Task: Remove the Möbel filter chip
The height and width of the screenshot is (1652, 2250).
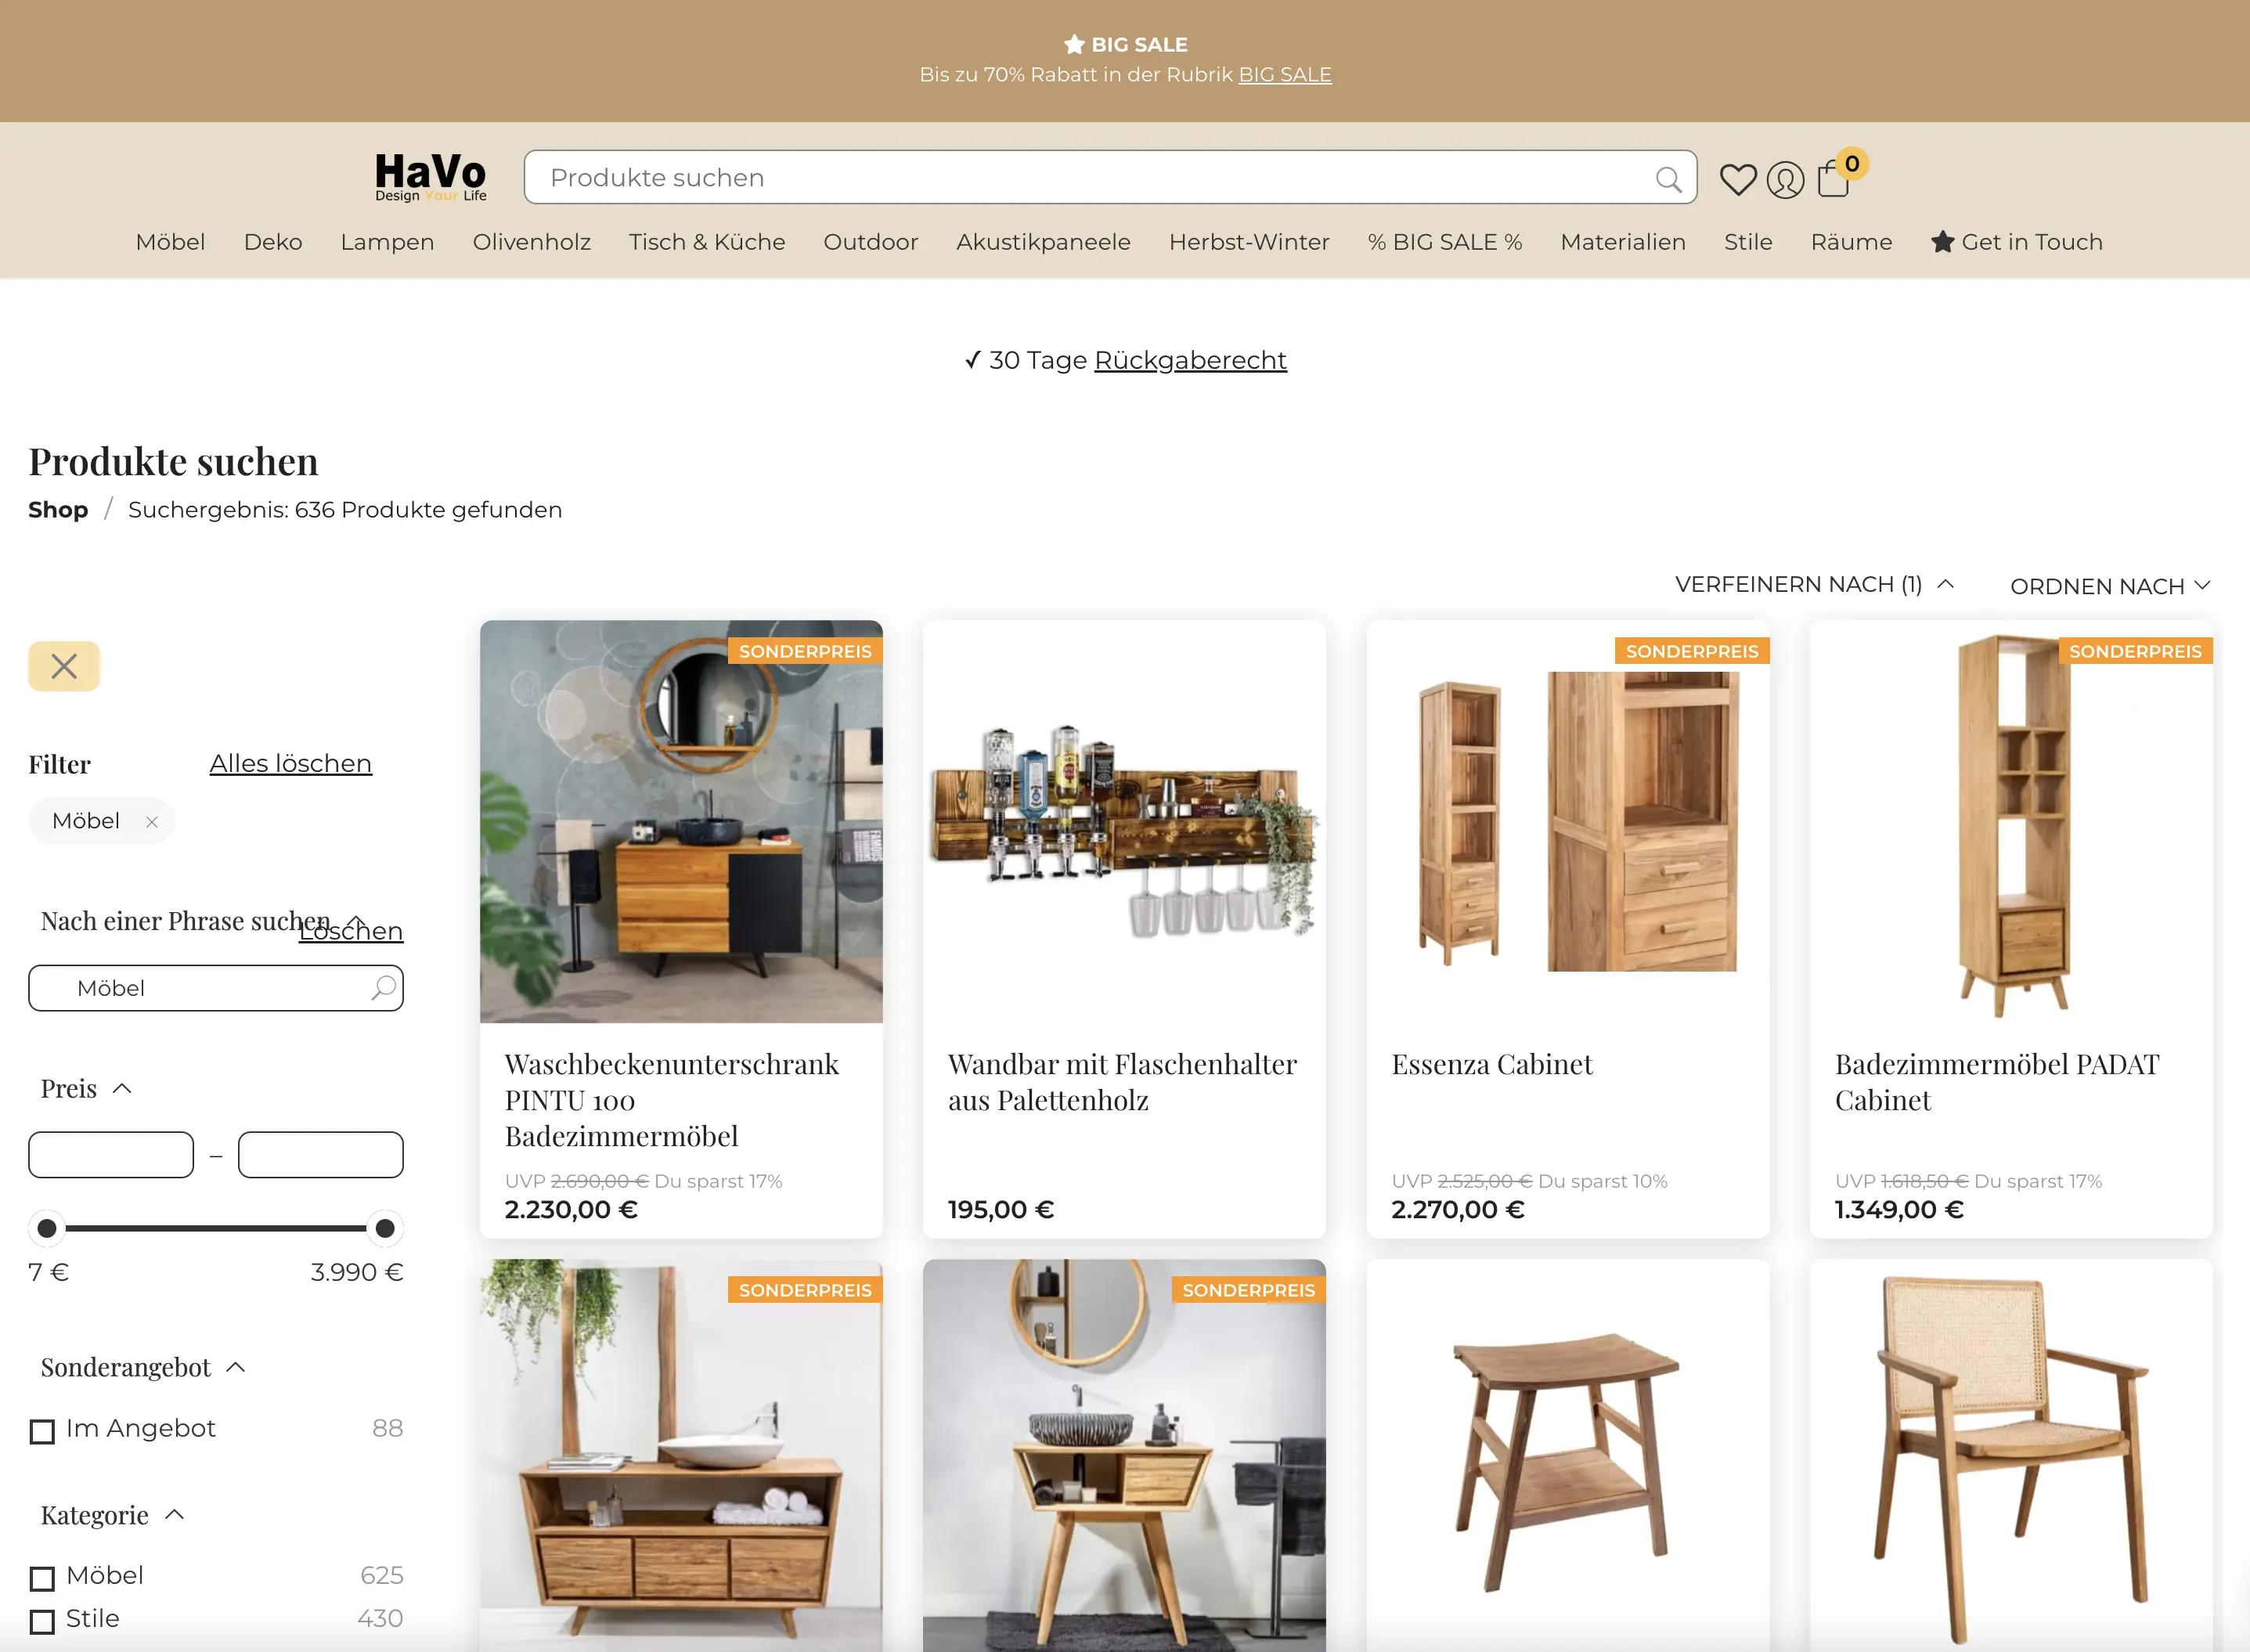Action: click(x=152, y=822)
